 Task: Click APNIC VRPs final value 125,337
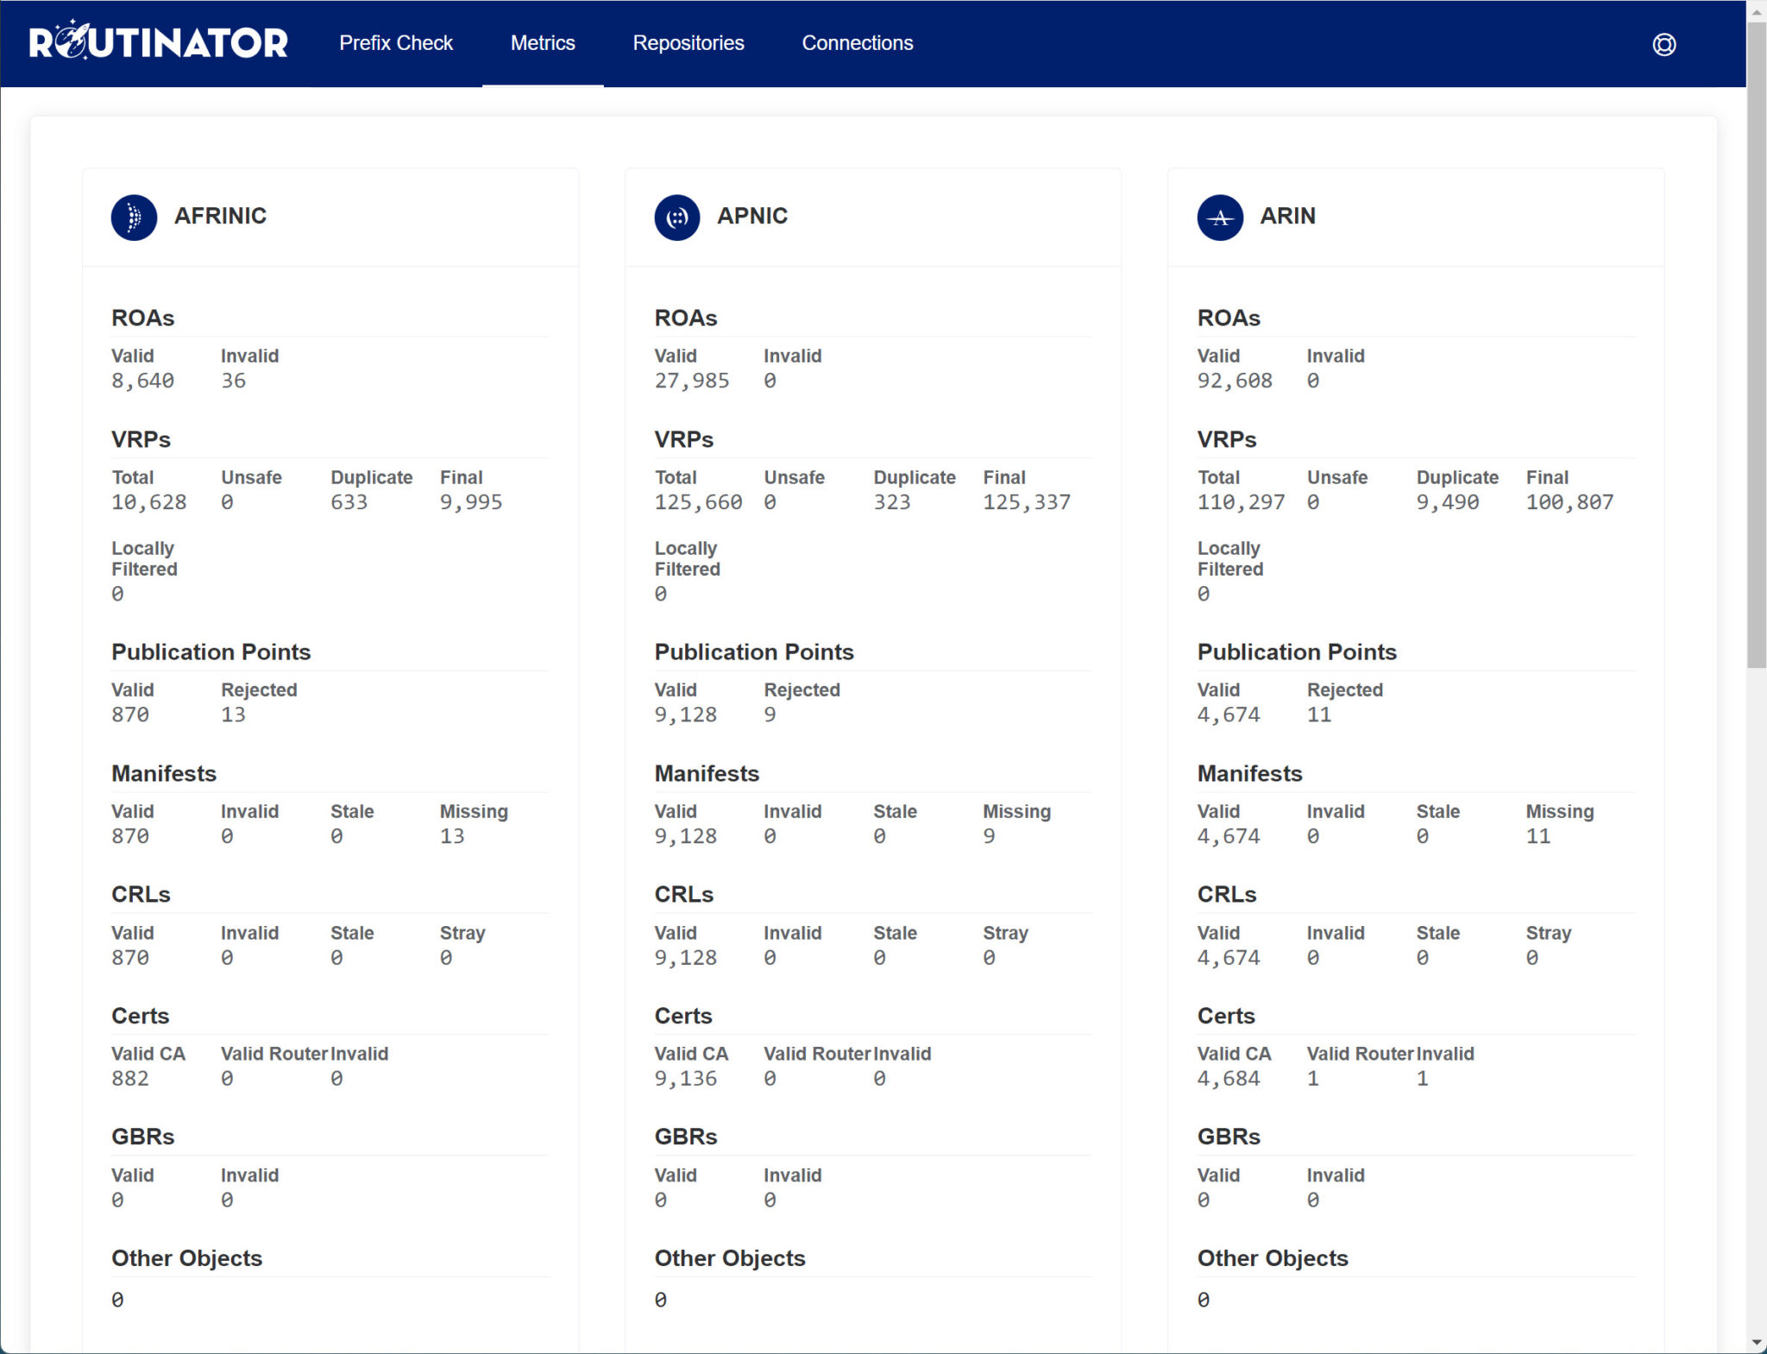[1026, 502]
